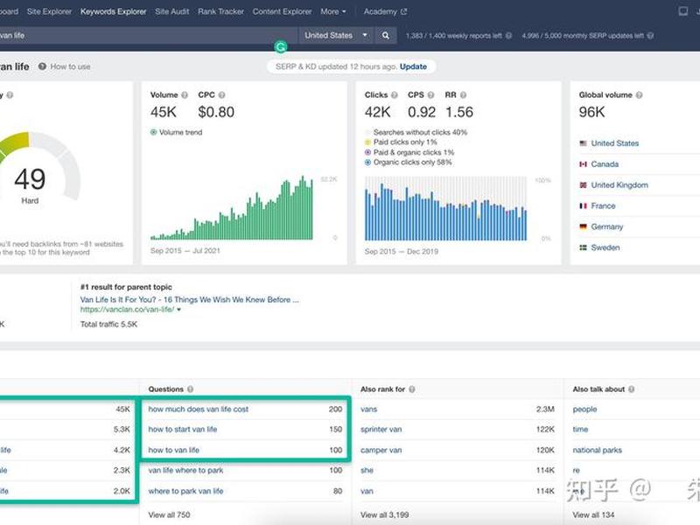This screenshot has width=700, height=525.
Task: Click the external link icon beside Academy
Action: point(404,11)
